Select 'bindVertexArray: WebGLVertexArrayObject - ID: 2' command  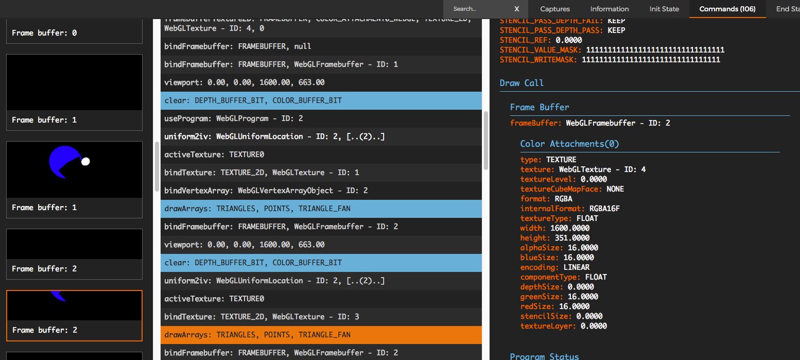321,191
